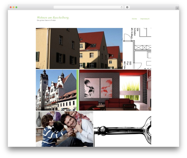Click the reload icon in address bar
The image size is (187, 158).
[122, 7]
